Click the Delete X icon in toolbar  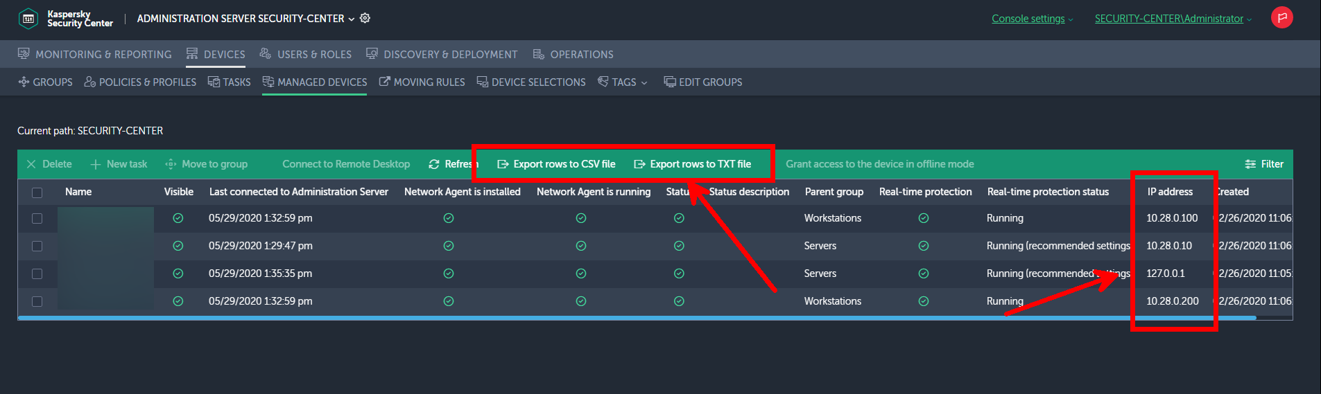point(31,164)
